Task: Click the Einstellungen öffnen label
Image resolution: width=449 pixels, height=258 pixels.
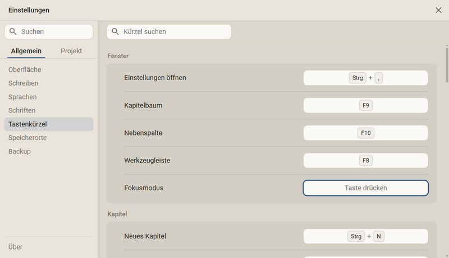Action: (155, 78)
